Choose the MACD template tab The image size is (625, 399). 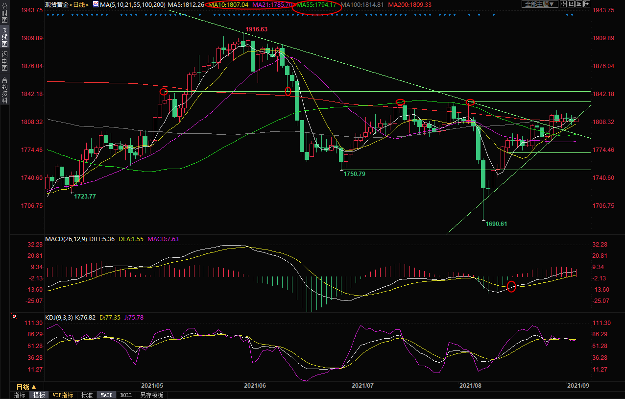(106, 395)
